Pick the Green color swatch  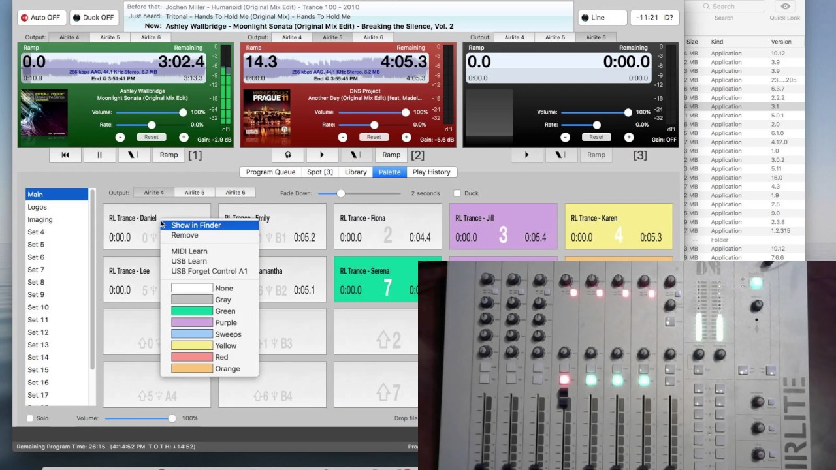point(192,311)
